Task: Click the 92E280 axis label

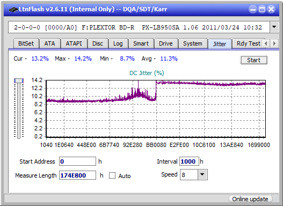Action: [133, 145]
